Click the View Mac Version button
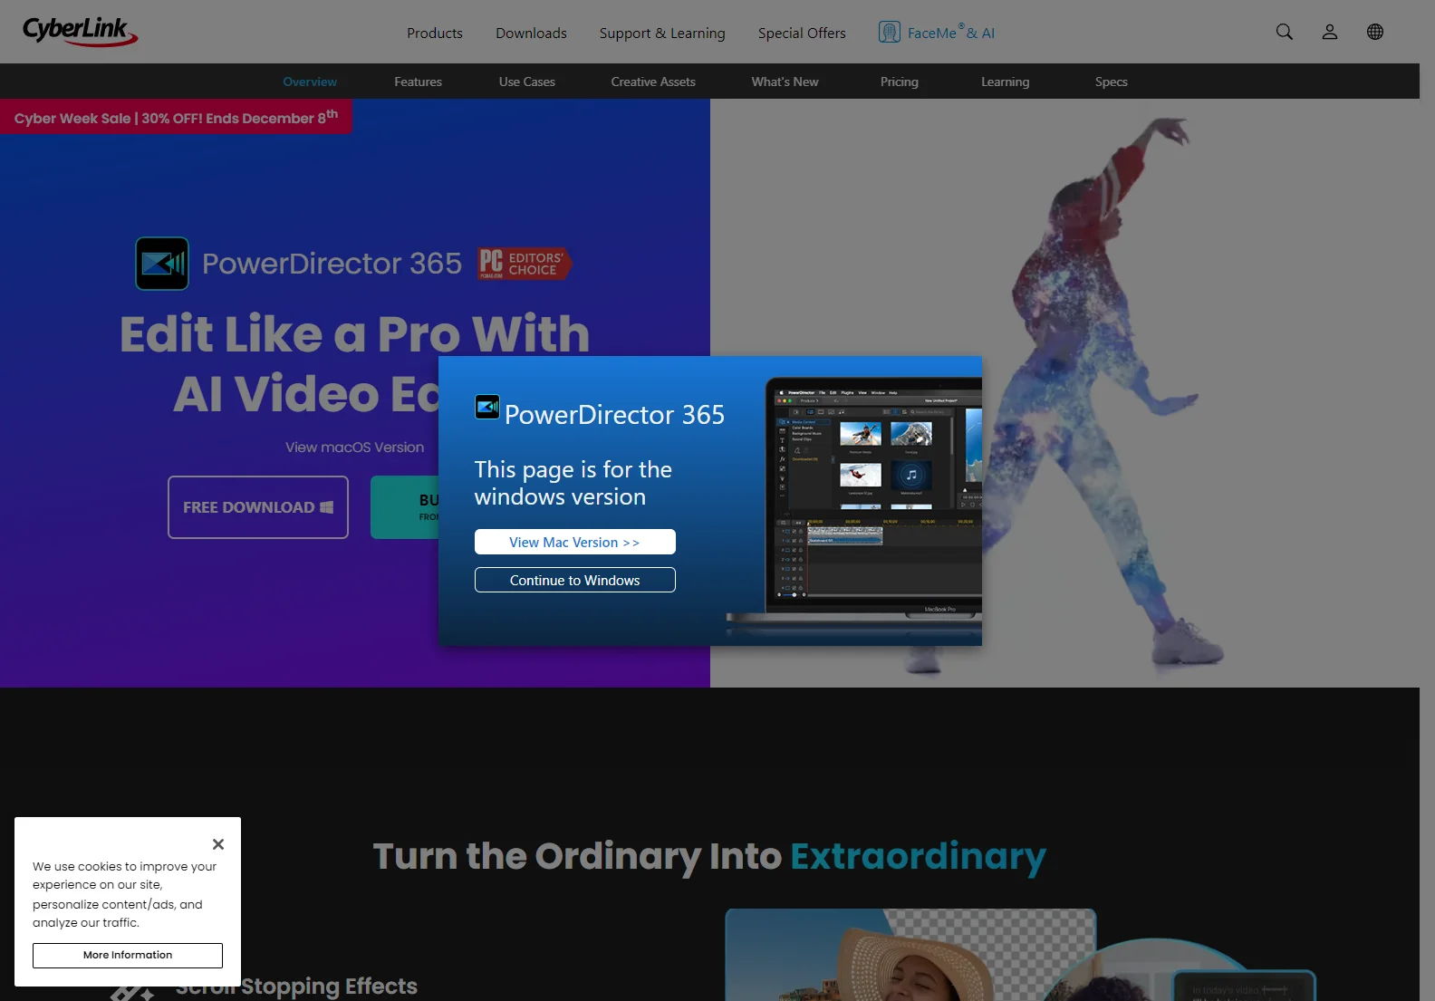1435x1001 pixels. 575,542
